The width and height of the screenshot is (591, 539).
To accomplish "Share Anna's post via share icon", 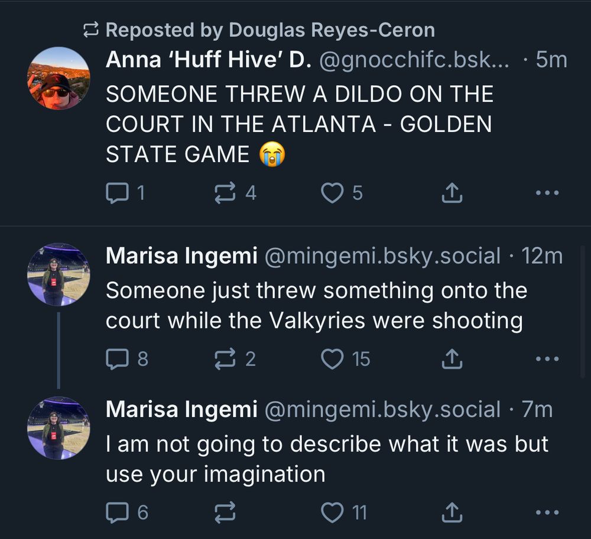I will click(x=452, y=192).
